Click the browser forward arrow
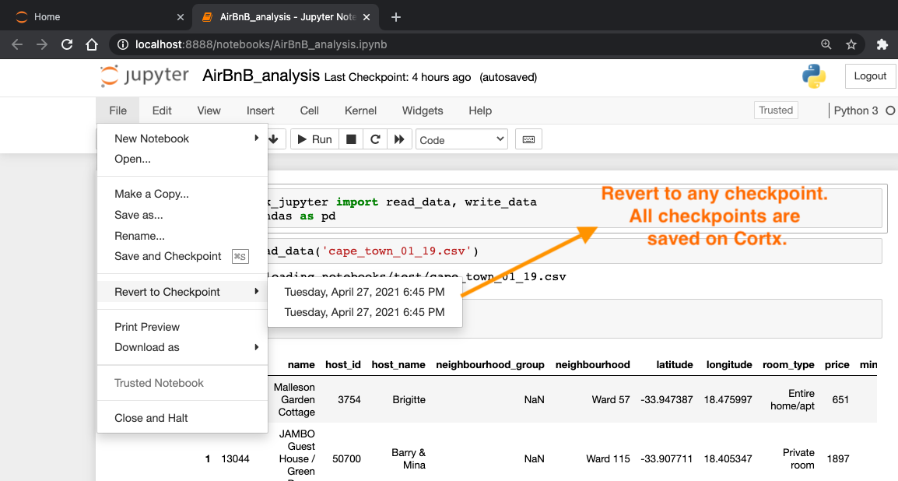 click(42, 44)
